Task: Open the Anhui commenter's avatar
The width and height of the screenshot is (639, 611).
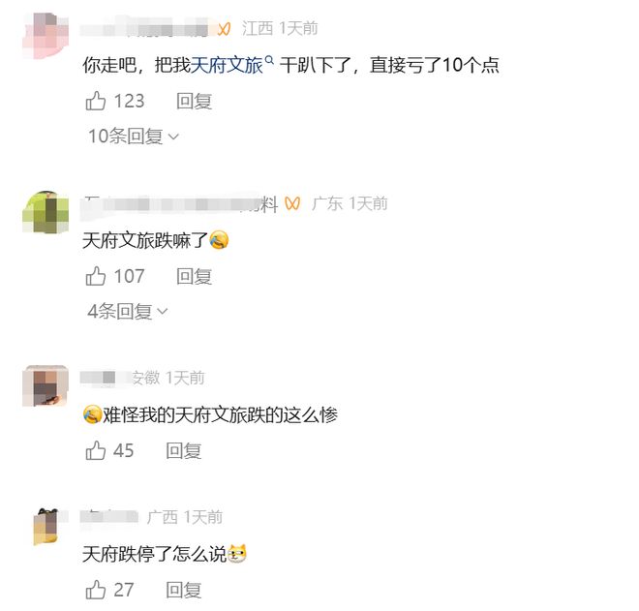Action: pos(46,385)
